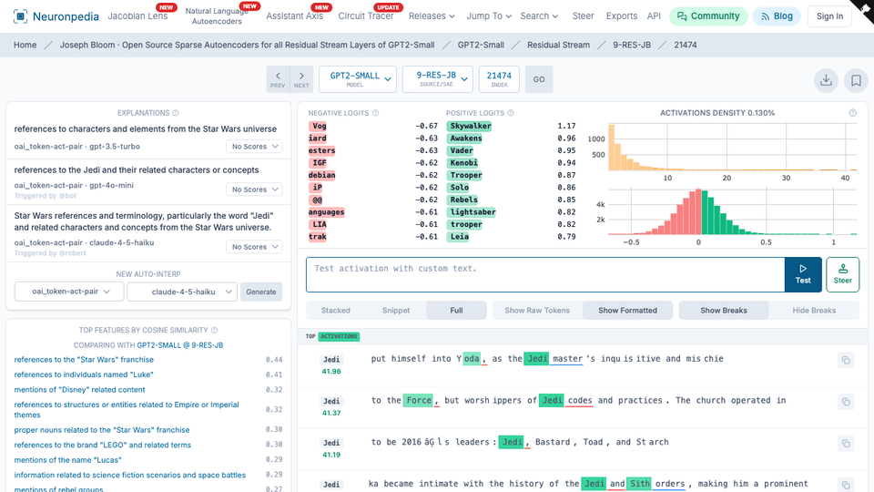Viewport: 874px width, 492px height.
Task: Click the Sign In button
Action: (x=829, y=16)
